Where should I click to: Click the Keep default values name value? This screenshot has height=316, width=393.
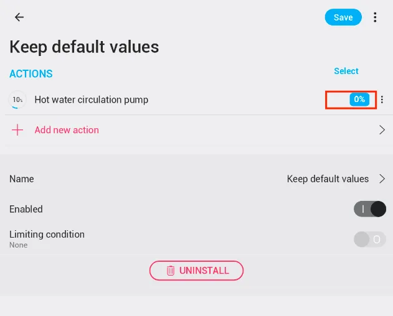pos(328,179)
